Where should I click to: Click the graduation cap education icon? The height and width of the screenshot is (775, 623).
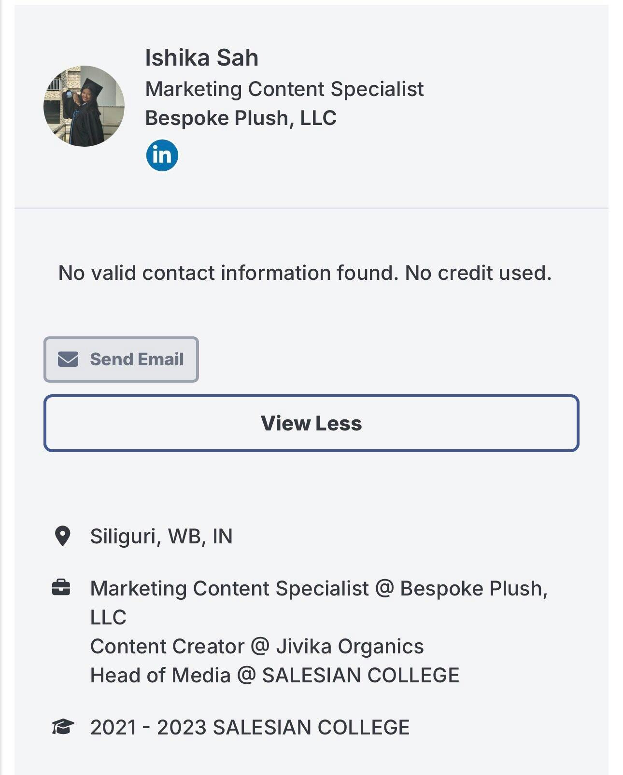[x=62, y=727]
